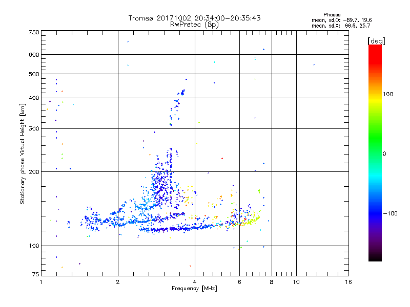Click the y-axis tick label '400'
This screenshot has height=307, width=410.
coord(34,98)
